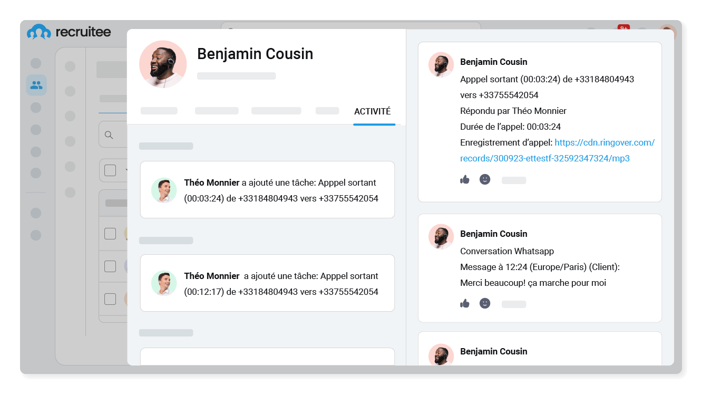Click the Recruitee logo

pyautogui.click(x=69, y=32)
